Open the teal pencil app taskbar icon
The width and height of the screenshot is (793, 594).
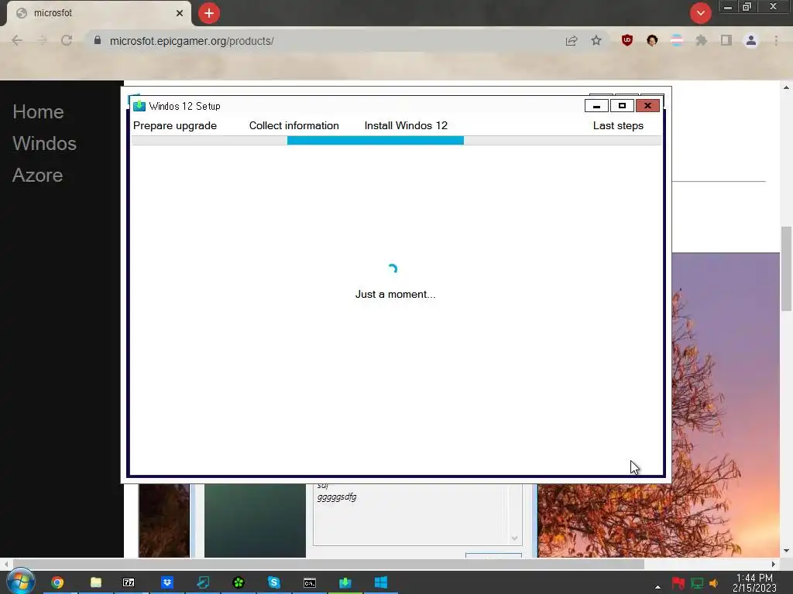[x=203, y=582]
